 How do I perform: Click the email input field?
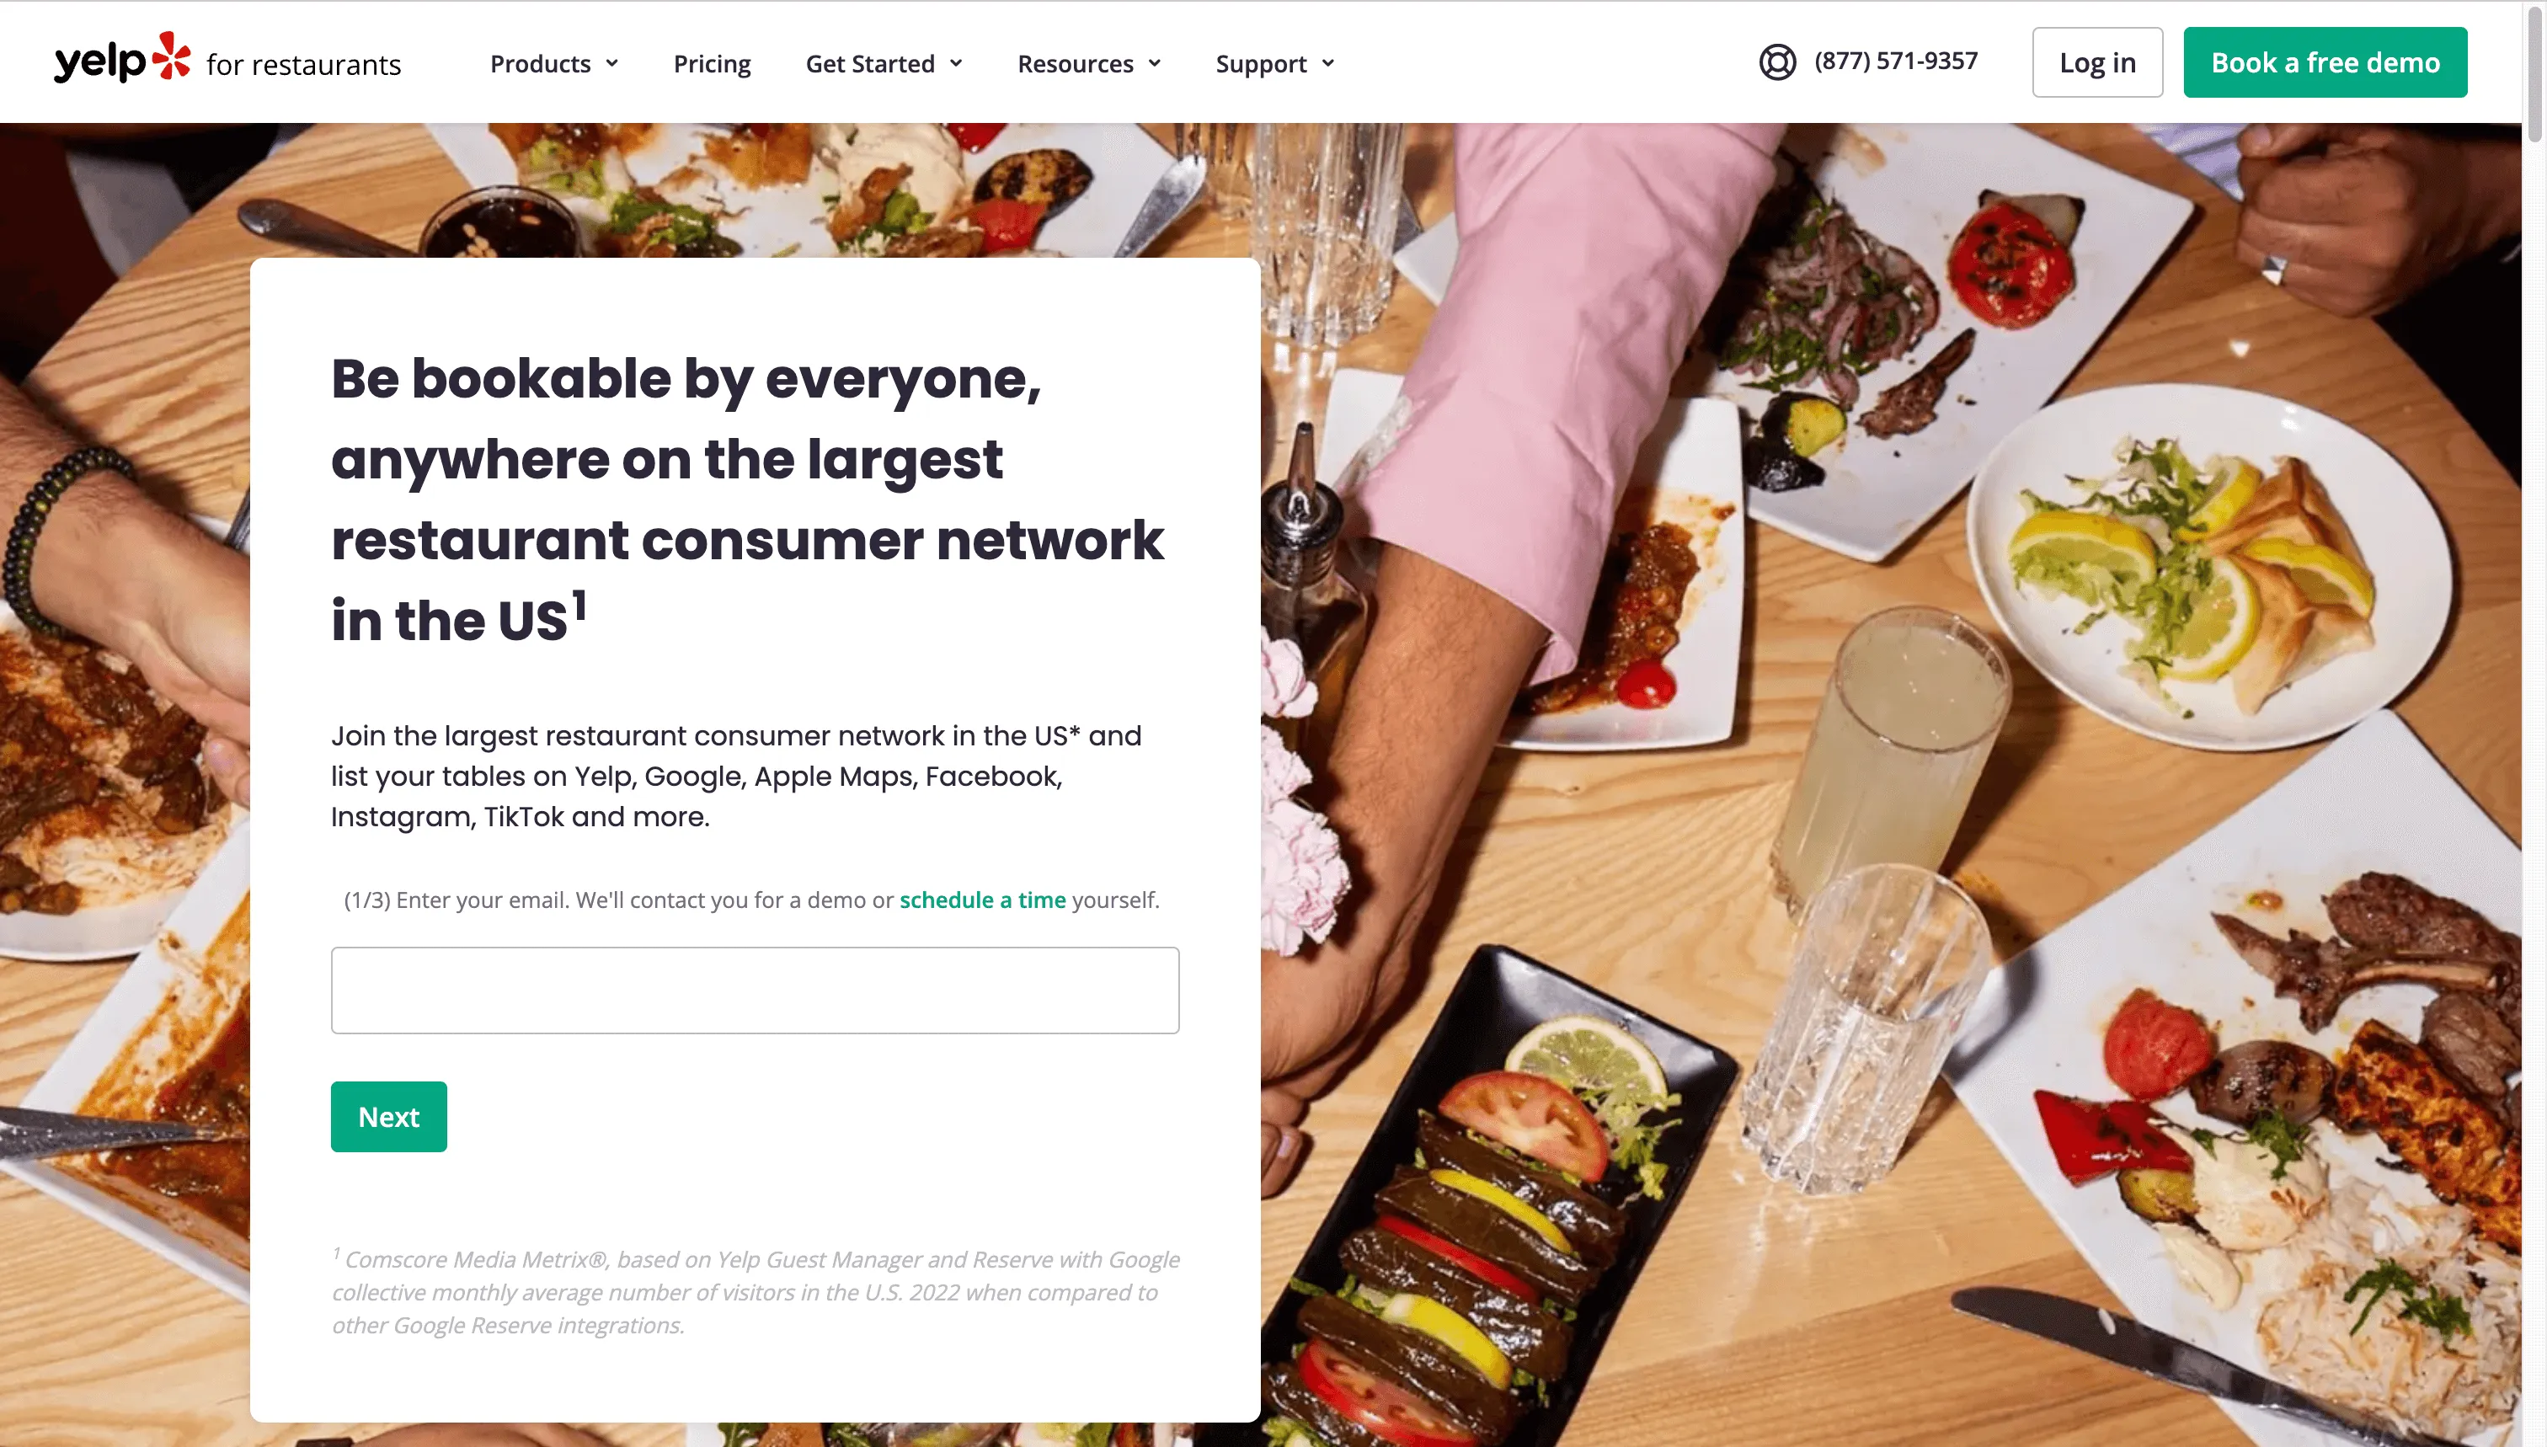point(755,990)
